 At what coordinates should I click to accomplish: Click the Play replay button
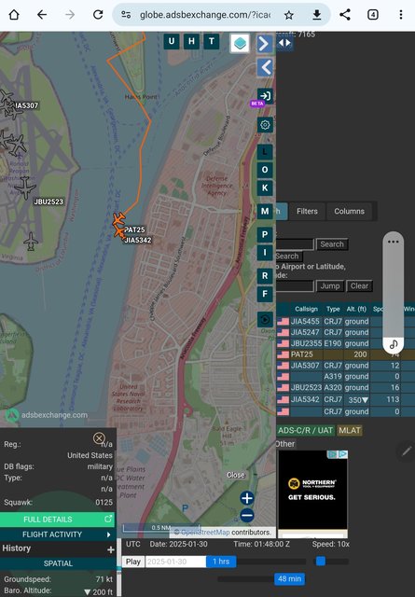point(133,562)
